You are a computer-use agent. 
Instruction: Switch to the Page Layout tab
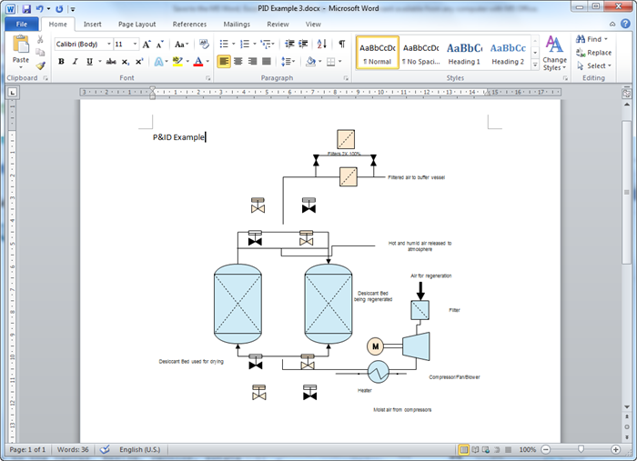[136, 25]
